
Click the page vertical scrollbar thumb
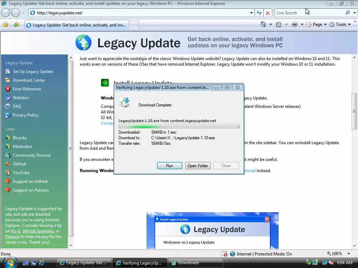tap(354, 111)
